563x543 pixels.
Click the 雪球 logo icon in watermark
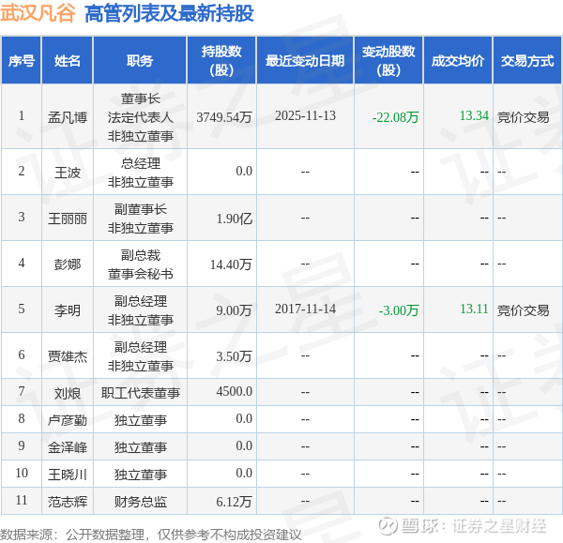point(388,526)
